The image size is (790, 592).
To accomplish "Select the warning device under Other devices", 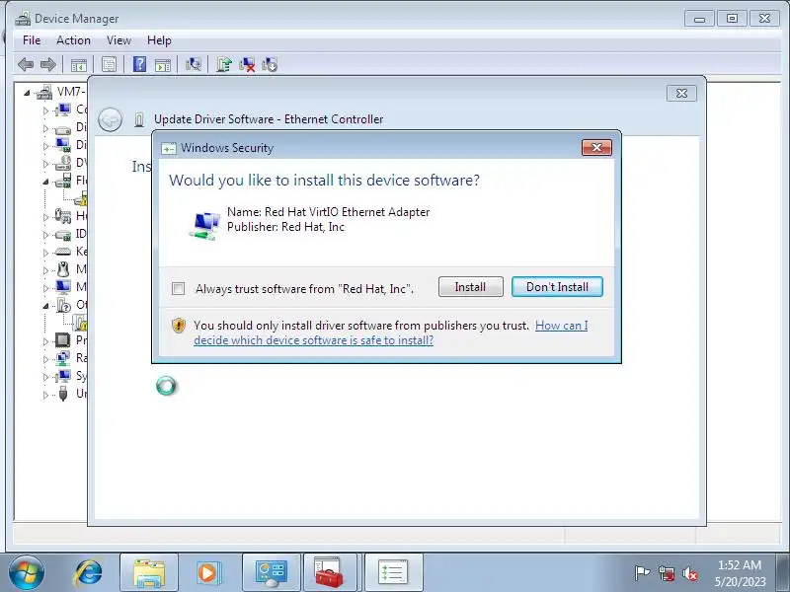I will [x=80, y=323].
